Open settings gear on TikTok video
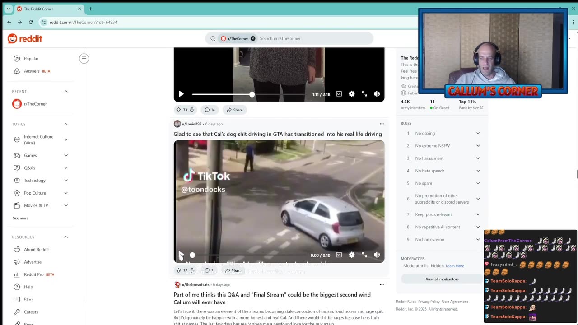The height and width of the screenshot is (325, 578). 351,255
